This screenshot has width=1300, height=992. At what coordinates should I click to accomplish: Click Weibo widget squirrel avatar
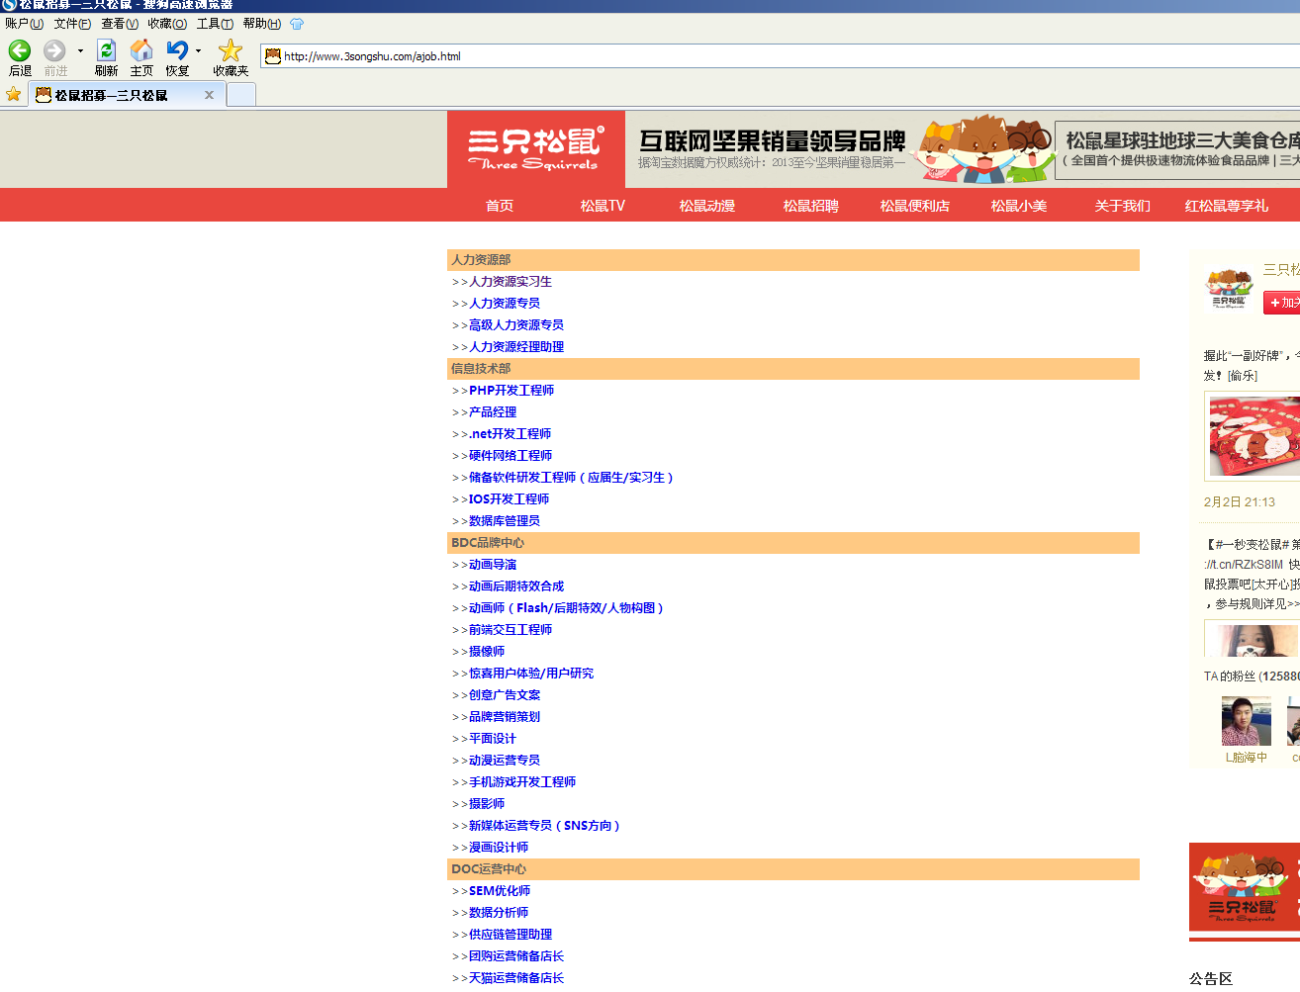pyautogui.click(x=1229, y=289)
